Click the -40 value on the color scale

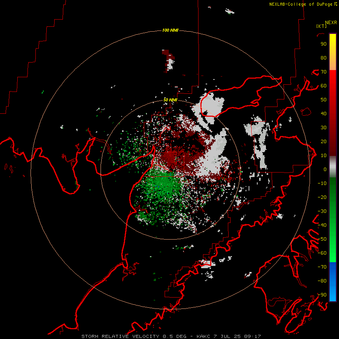pyautogui.click(x=322, y=225)
